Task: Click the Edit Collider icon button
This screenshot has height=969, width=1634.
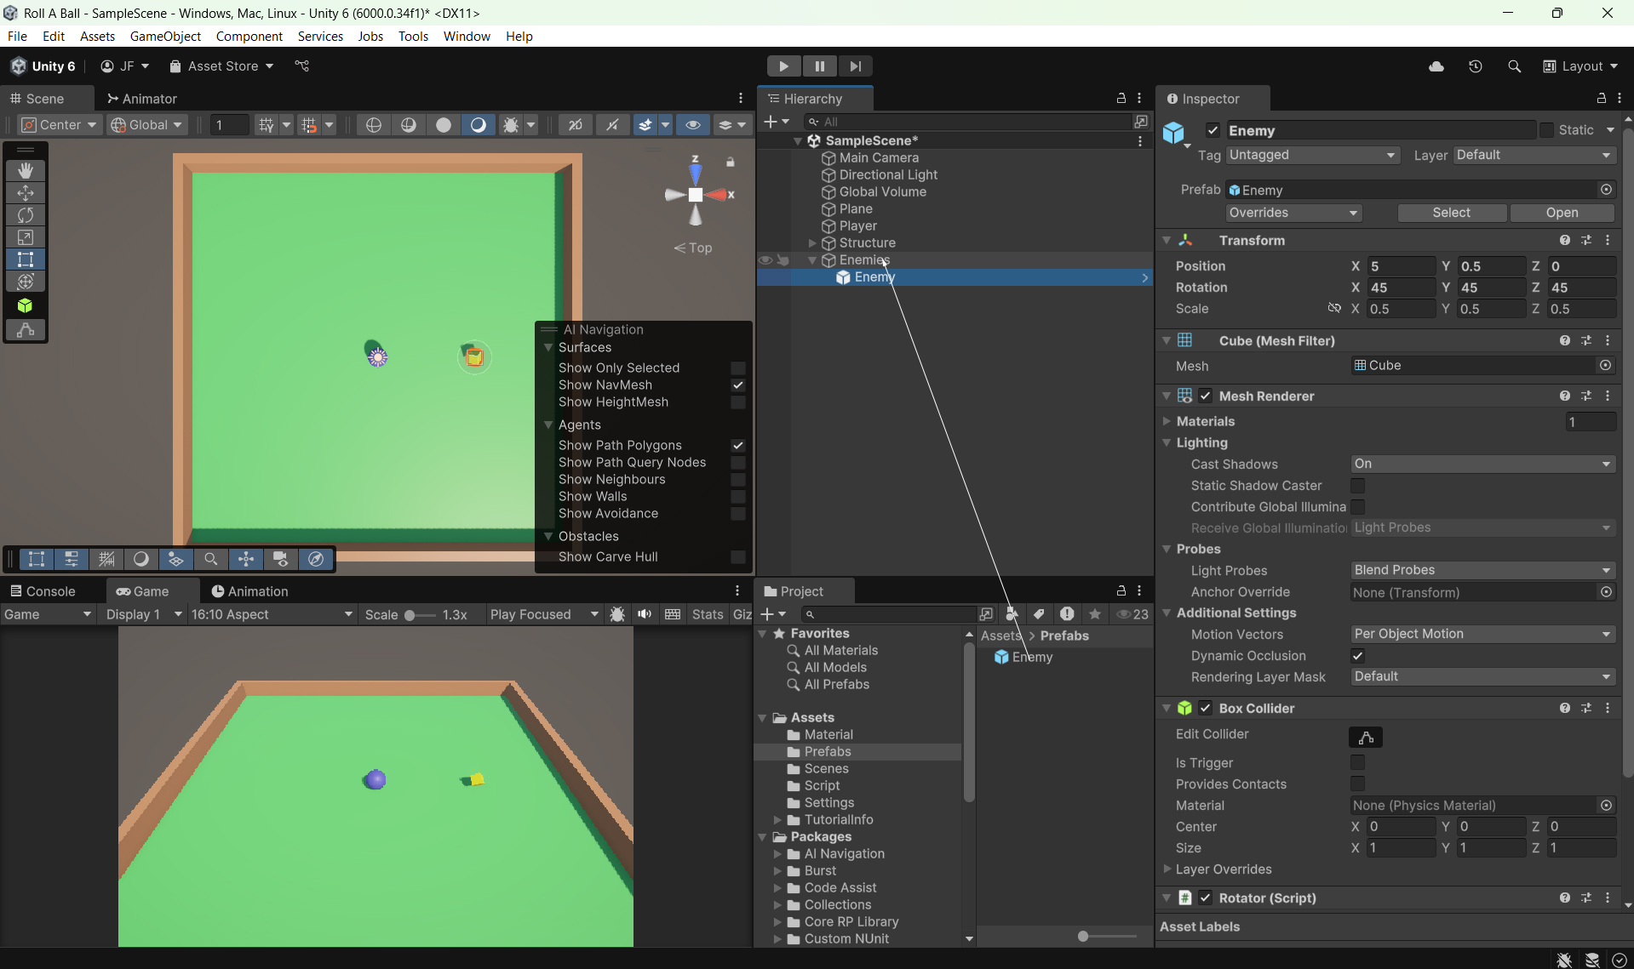Action: click(1365, 737)
